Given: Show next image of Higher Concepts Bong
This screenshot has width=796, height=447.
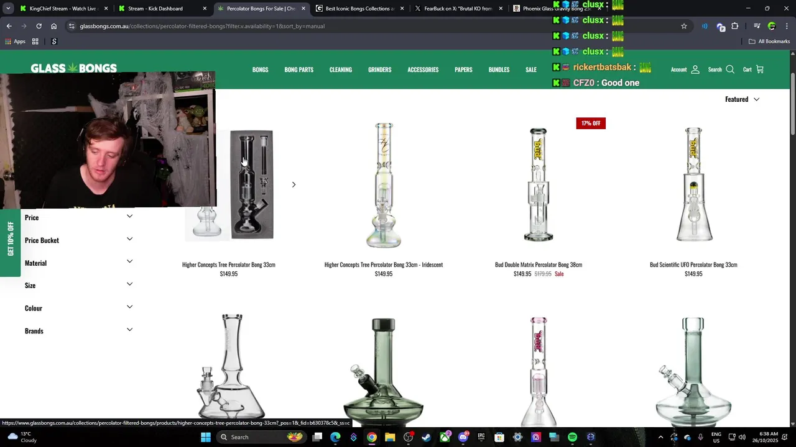Looking at the screenshot, I should point(294,184).
